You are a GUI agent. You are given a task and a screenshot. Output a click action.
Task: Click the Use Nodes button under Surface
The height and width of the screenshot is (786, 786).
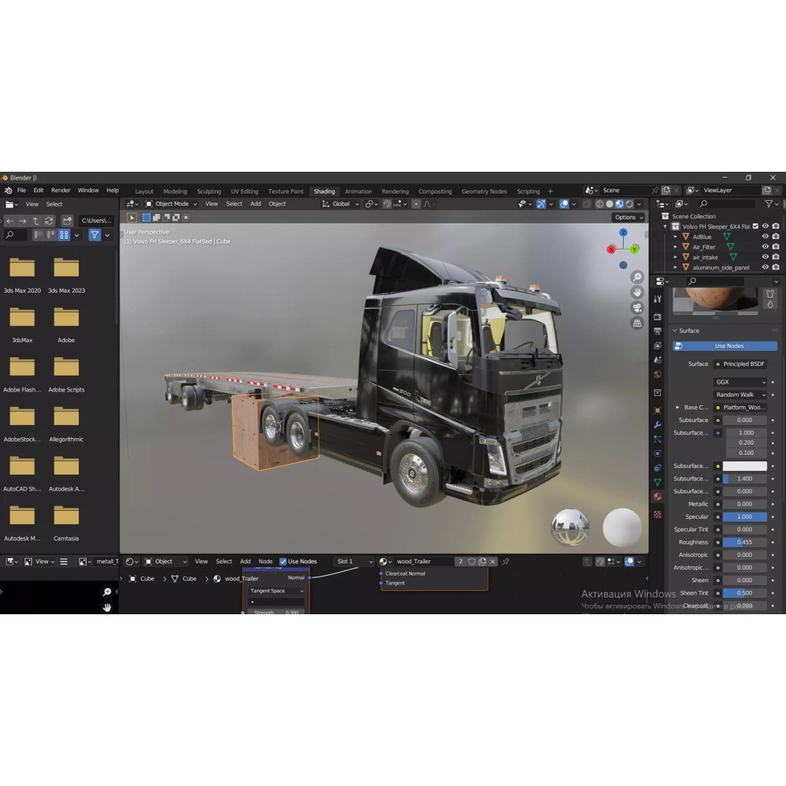pos(723,346)
